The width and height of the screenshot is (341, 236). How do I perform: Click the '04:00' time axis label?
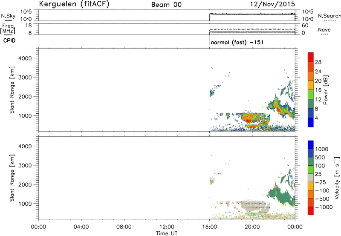(x=81, y=227)
